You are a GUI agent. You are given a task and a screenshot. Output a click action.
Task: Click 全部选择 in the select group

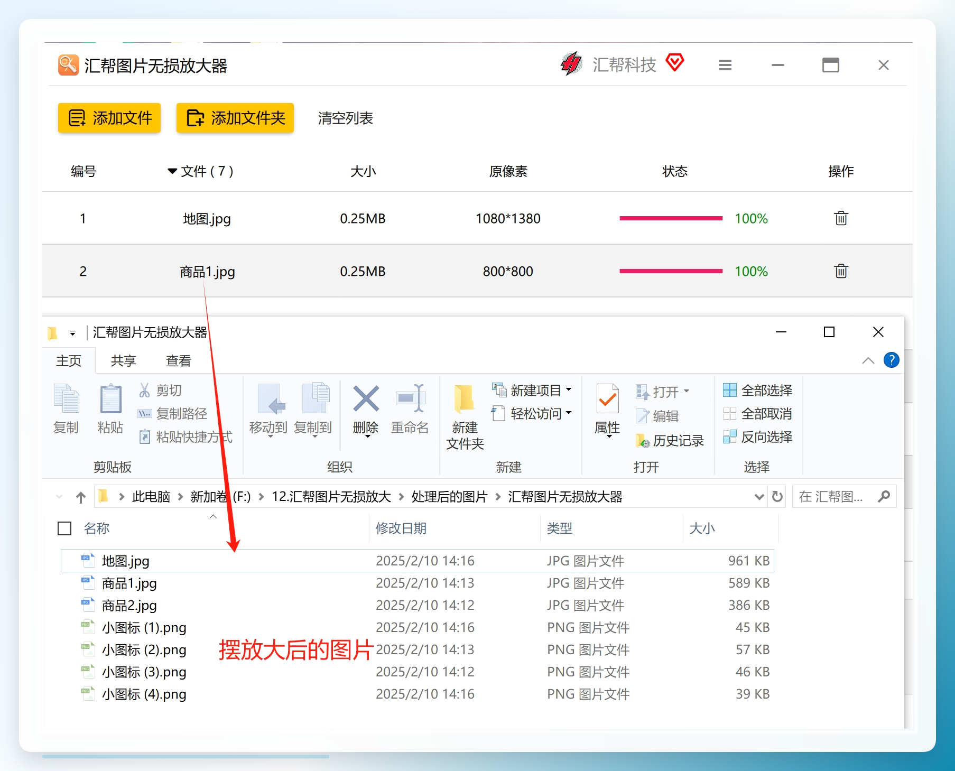coord(758,391)
